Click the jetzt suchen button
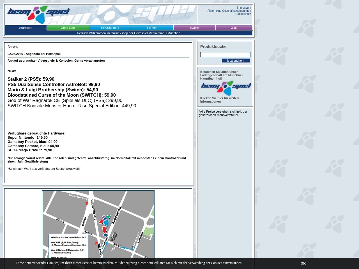This screenshot has height=269, width=359. tap(236, 61)
